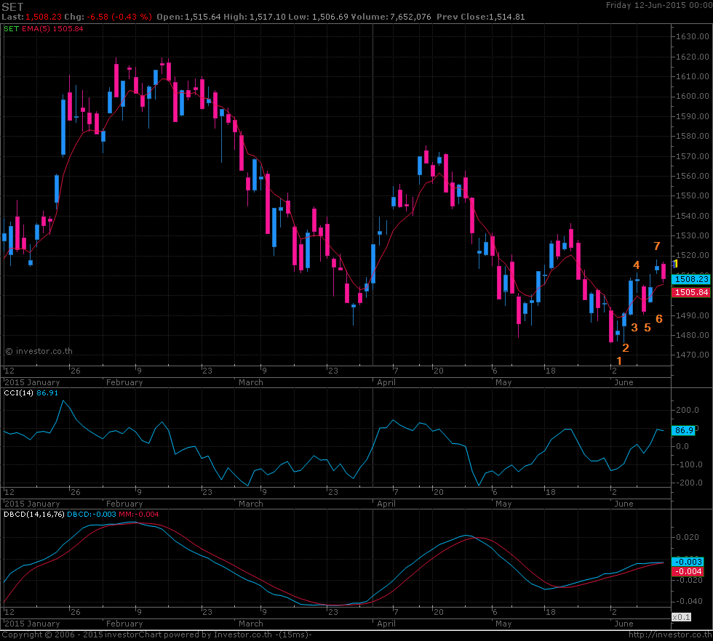Click the blue 1508.23 last price tag

(690, 279)
